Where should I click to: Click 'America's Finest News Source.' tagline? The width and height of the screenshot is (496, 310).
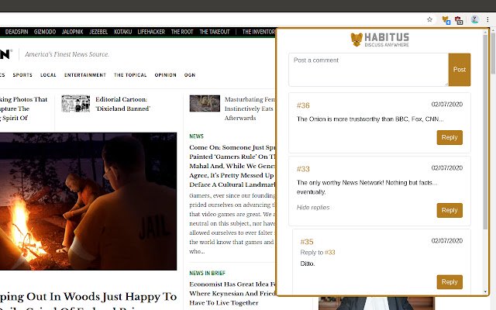click(67, 54)
